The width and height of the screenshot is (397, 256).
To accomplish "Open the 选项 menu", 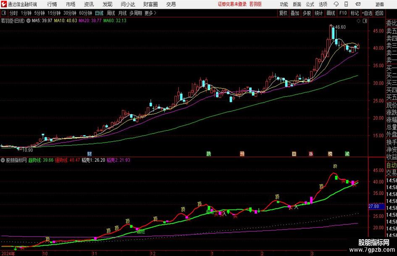I will pos(323,4).
